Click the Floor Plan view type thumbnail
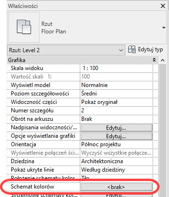 click(x=24, y=27)
